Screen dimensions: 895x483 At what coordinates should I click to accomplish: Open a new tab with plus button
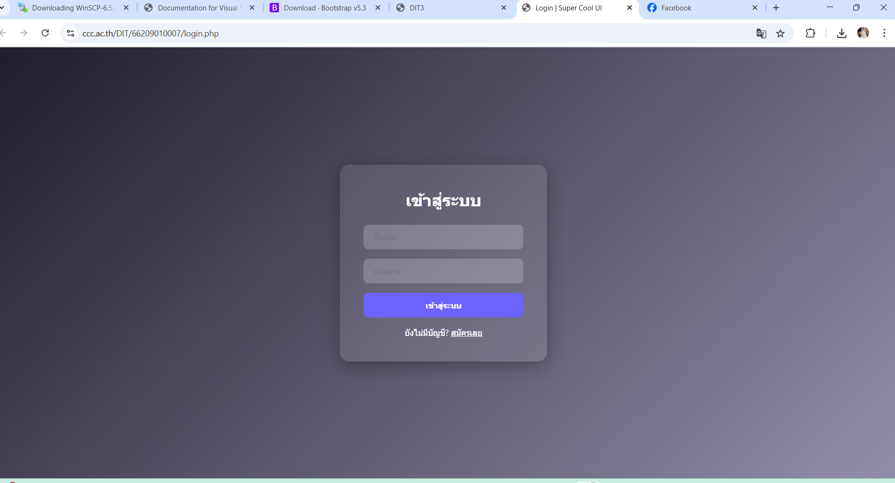coord(776,8)
